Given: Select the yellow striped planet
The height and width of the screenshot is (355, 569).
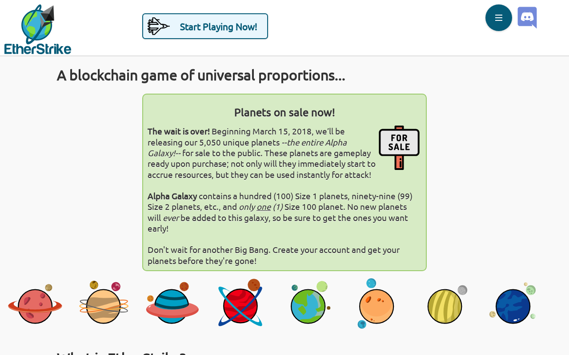Looking at the screenshot, I should (447, 304).
